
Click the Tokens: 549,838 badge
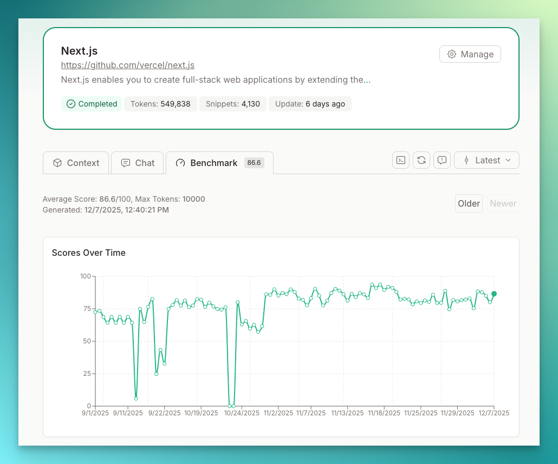pyautogui.click(x=160, y=104)
